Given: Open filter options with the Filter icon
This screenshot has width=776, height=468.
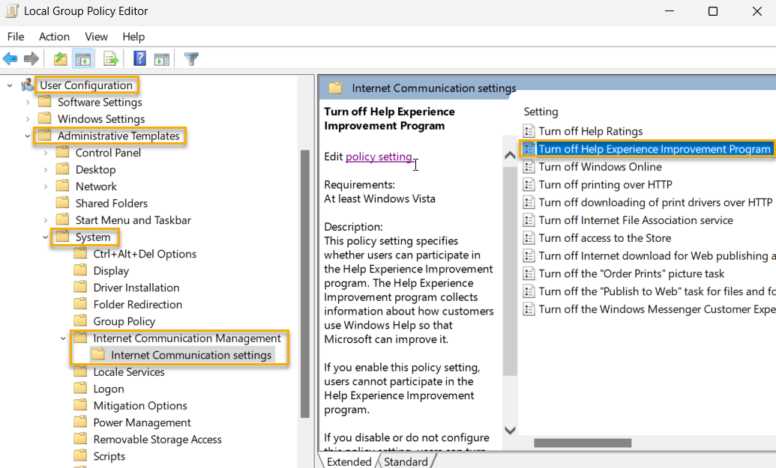Looking at the screenshot, I should pos(190,58).
